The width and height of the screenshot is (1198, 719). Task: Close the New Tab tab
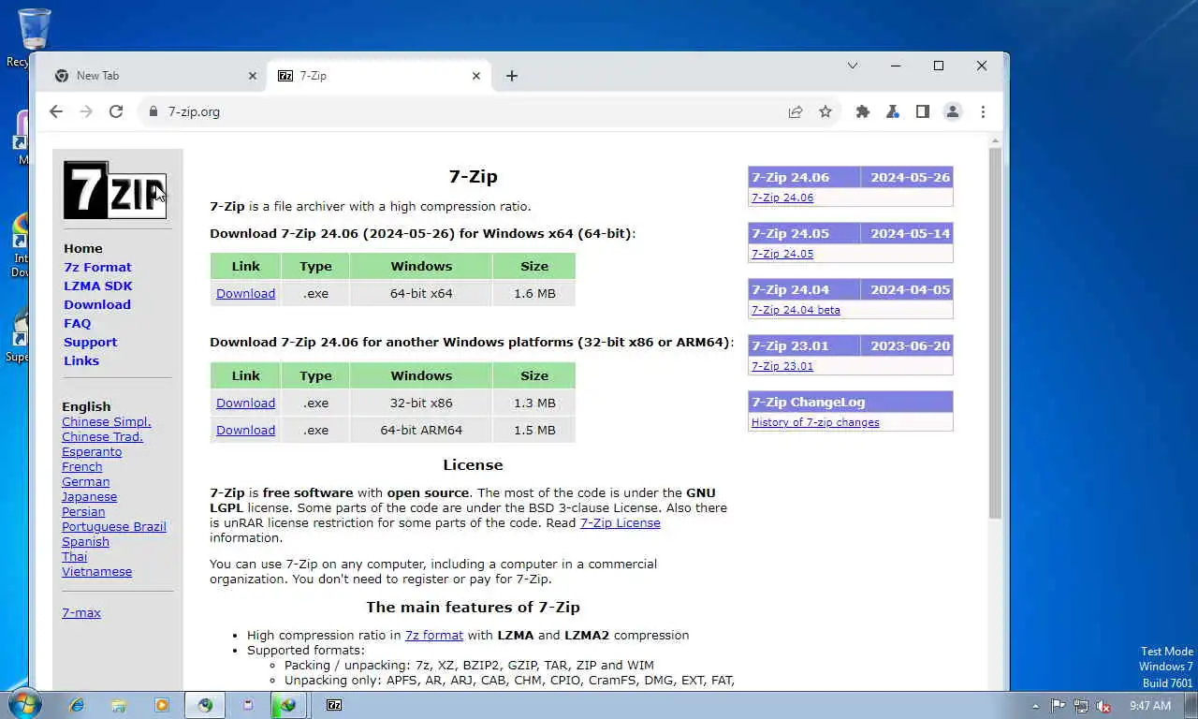(x=252, y=76)
